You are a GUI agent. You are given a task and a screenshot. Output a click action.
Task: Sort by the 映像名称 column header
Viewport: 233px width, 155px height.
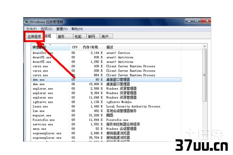(50, 47)
